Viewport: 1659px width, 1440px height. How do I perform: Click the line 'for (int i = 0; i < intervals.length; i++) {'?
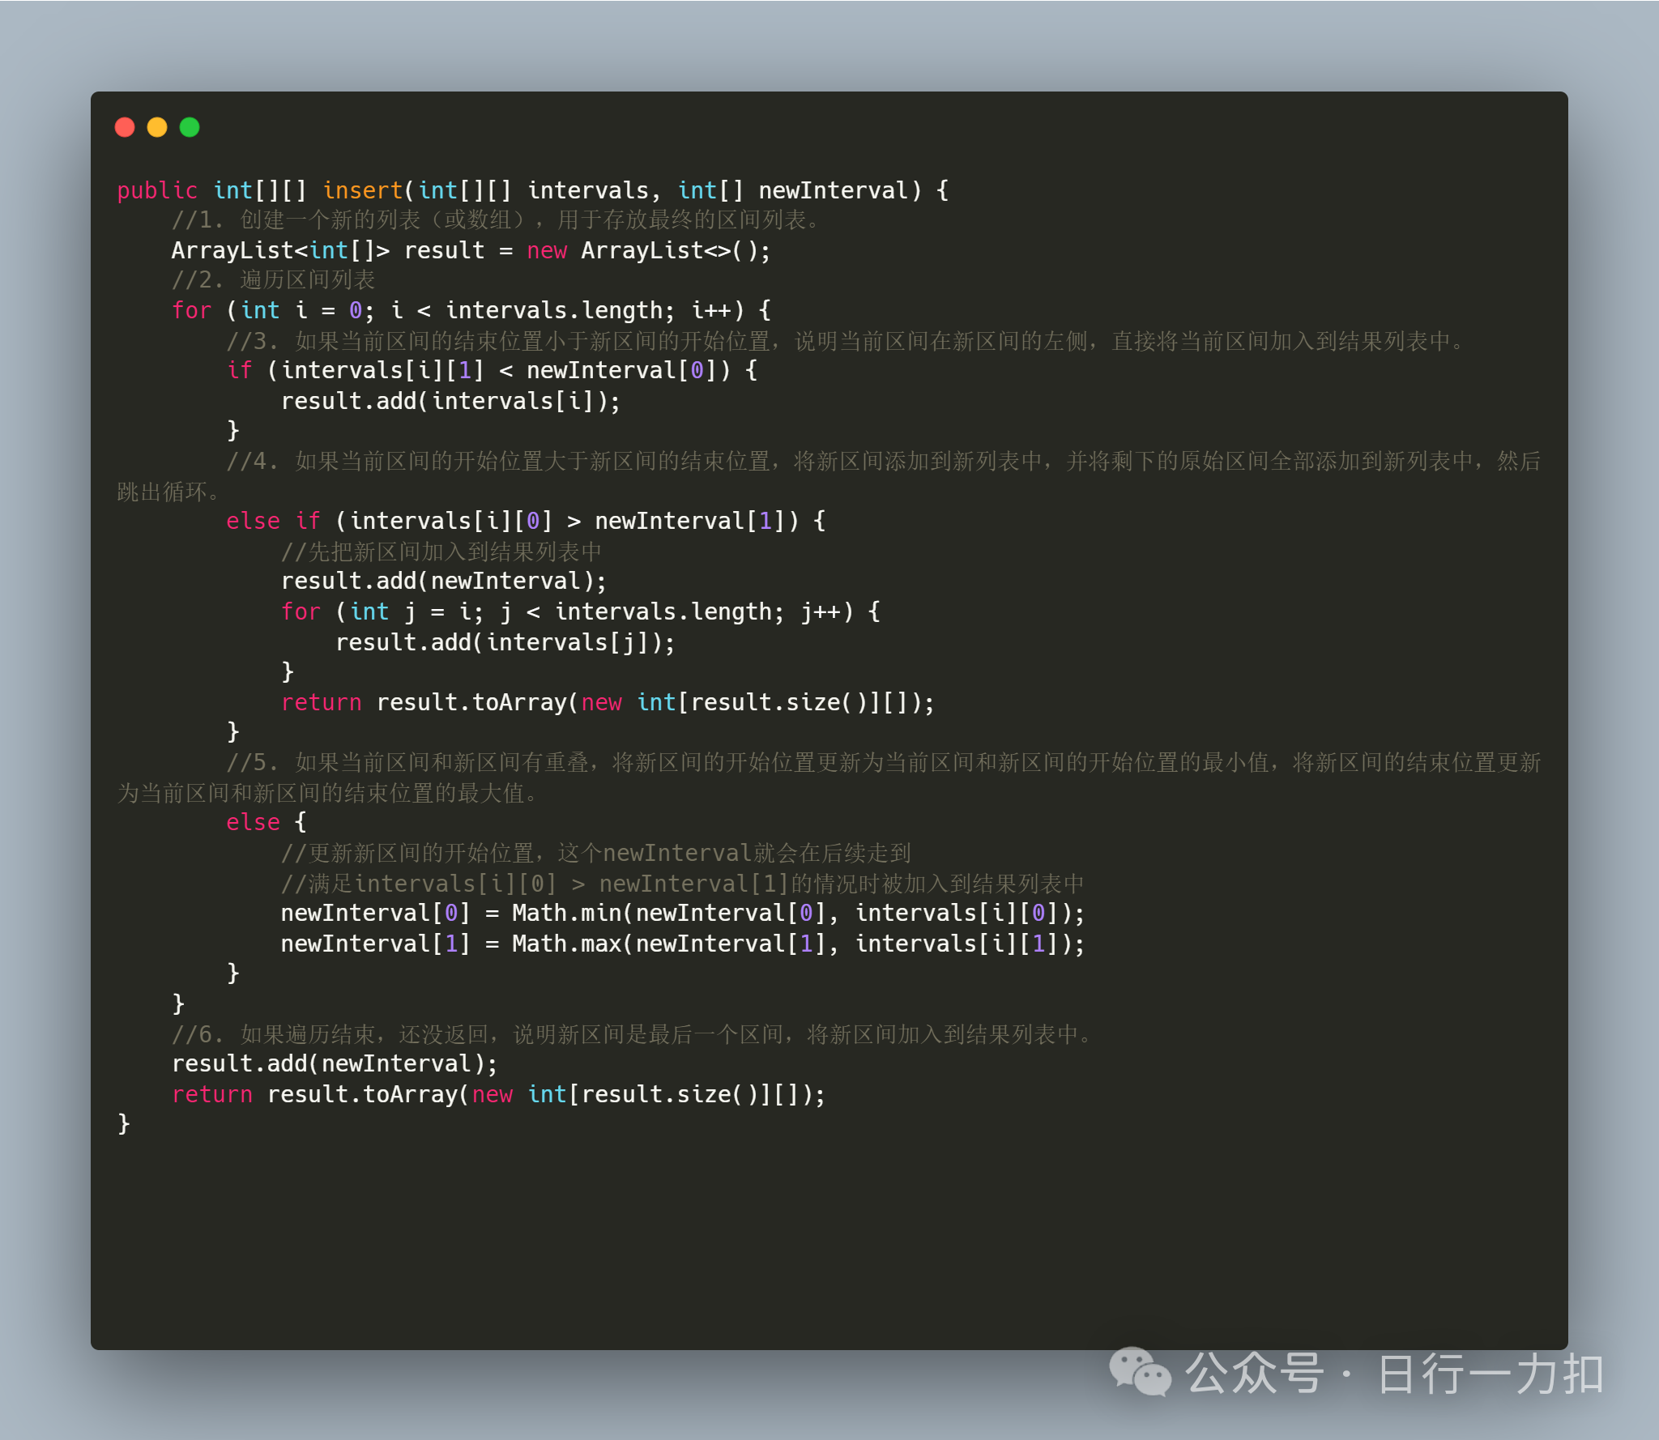click(471, 310)
